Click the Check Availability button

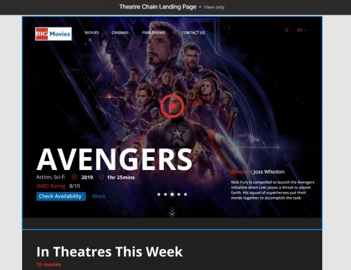click(x=61, y=196)
